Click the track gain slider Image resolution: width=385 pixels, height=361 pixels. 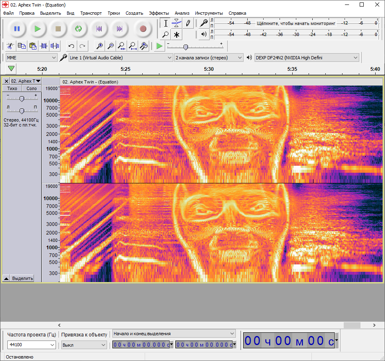pos(22,98)
